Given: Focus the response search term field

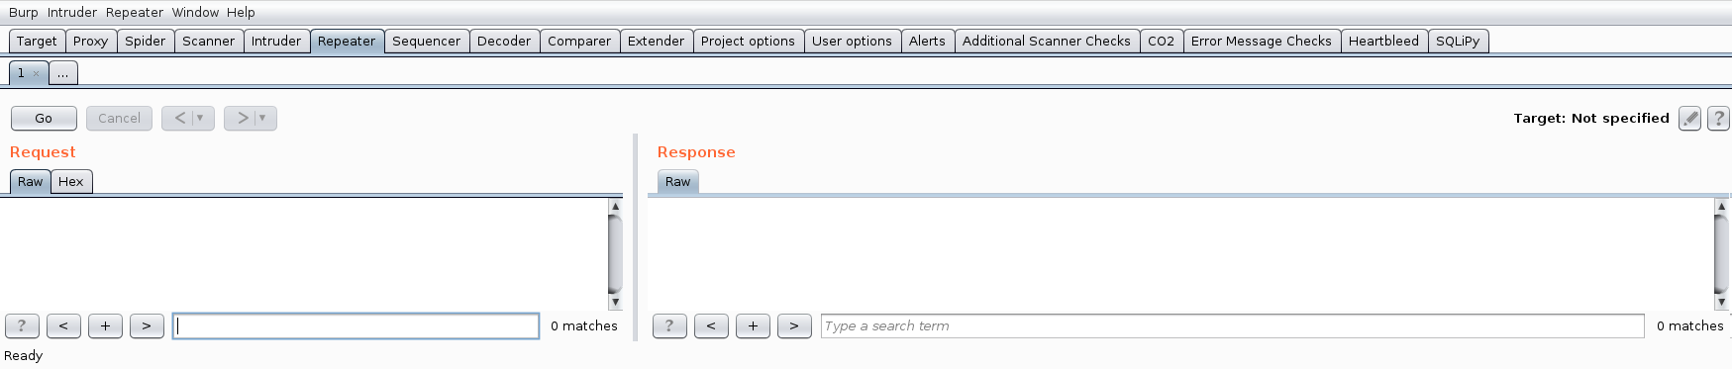Looking at the screenshot, I should click(x=1232, y=325).
